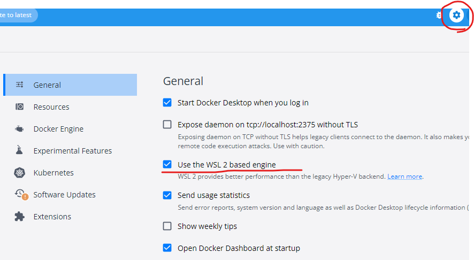Click the Experimental Features flask icon

tap(19, 150)
